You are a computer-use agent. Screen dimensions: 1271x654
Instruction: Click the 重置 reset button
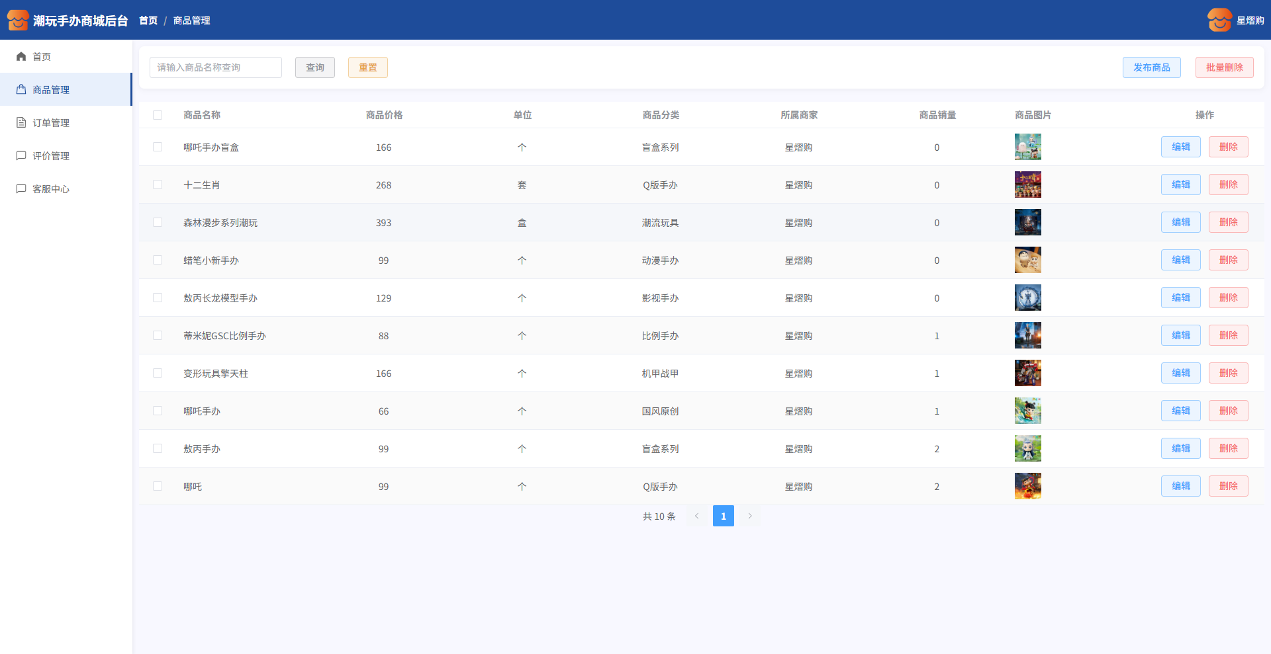pyautogui.click(x=367, y=67)
